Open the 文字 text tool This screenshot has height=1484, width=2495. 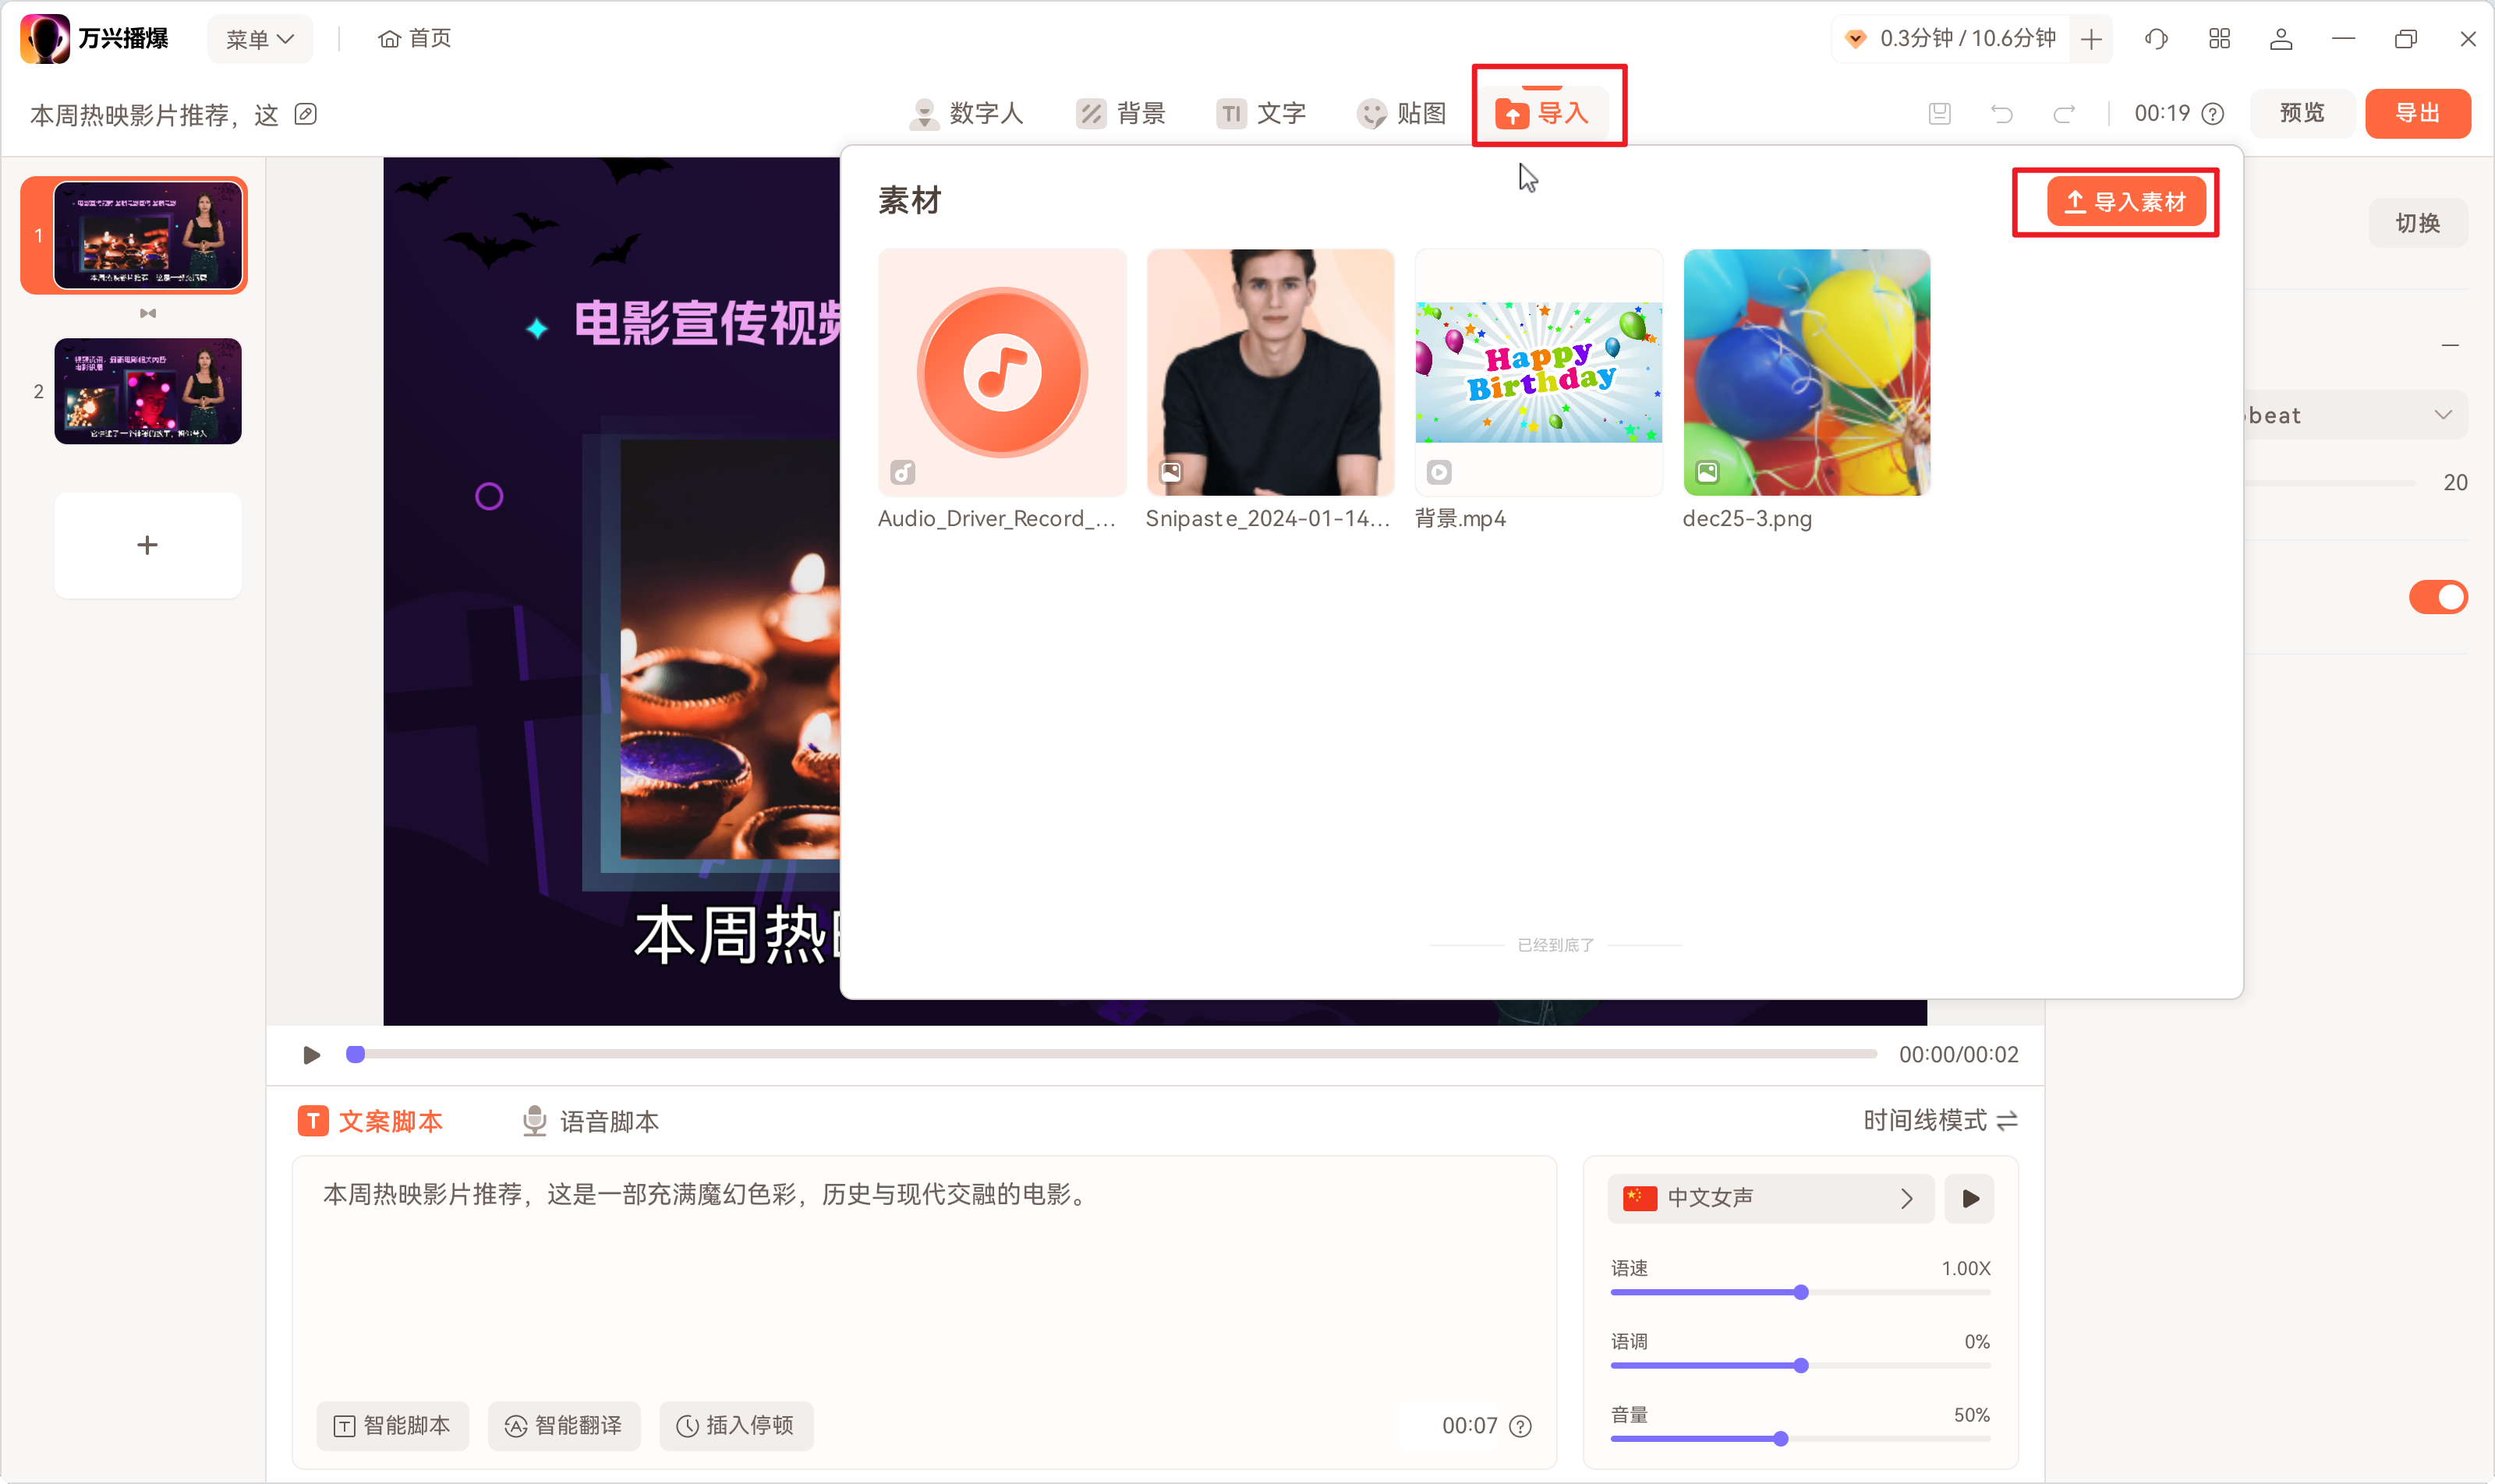(1262, 113)
